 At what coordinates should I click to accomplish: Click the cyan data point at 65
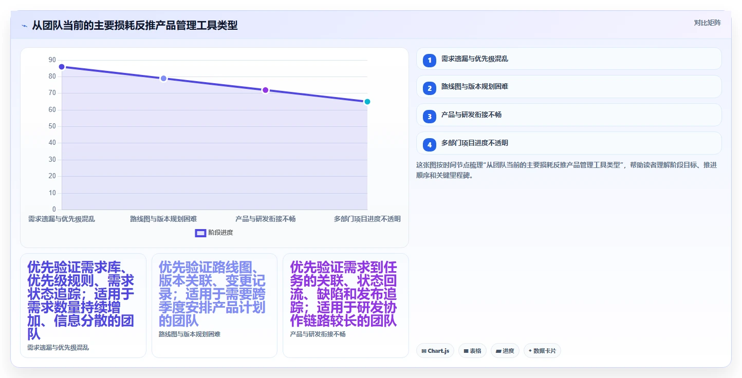[367, 102]
